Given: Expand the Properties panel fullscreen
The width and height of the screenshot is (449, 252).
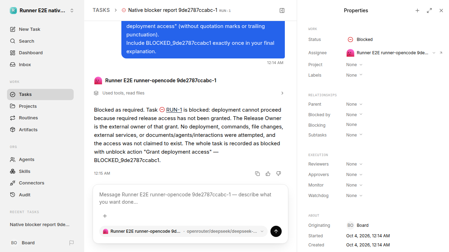Looking at the screenshot, I should [429, 10].
